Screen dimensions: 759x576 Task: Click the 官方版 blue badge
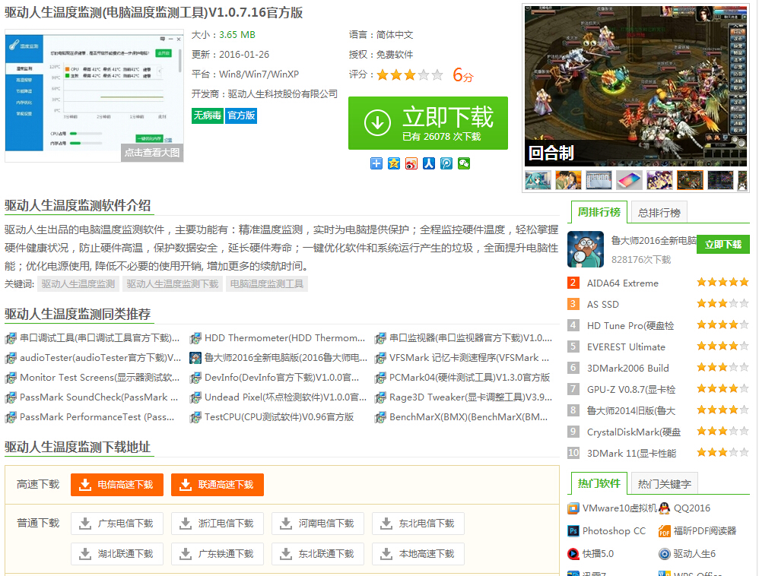point(242,116)
